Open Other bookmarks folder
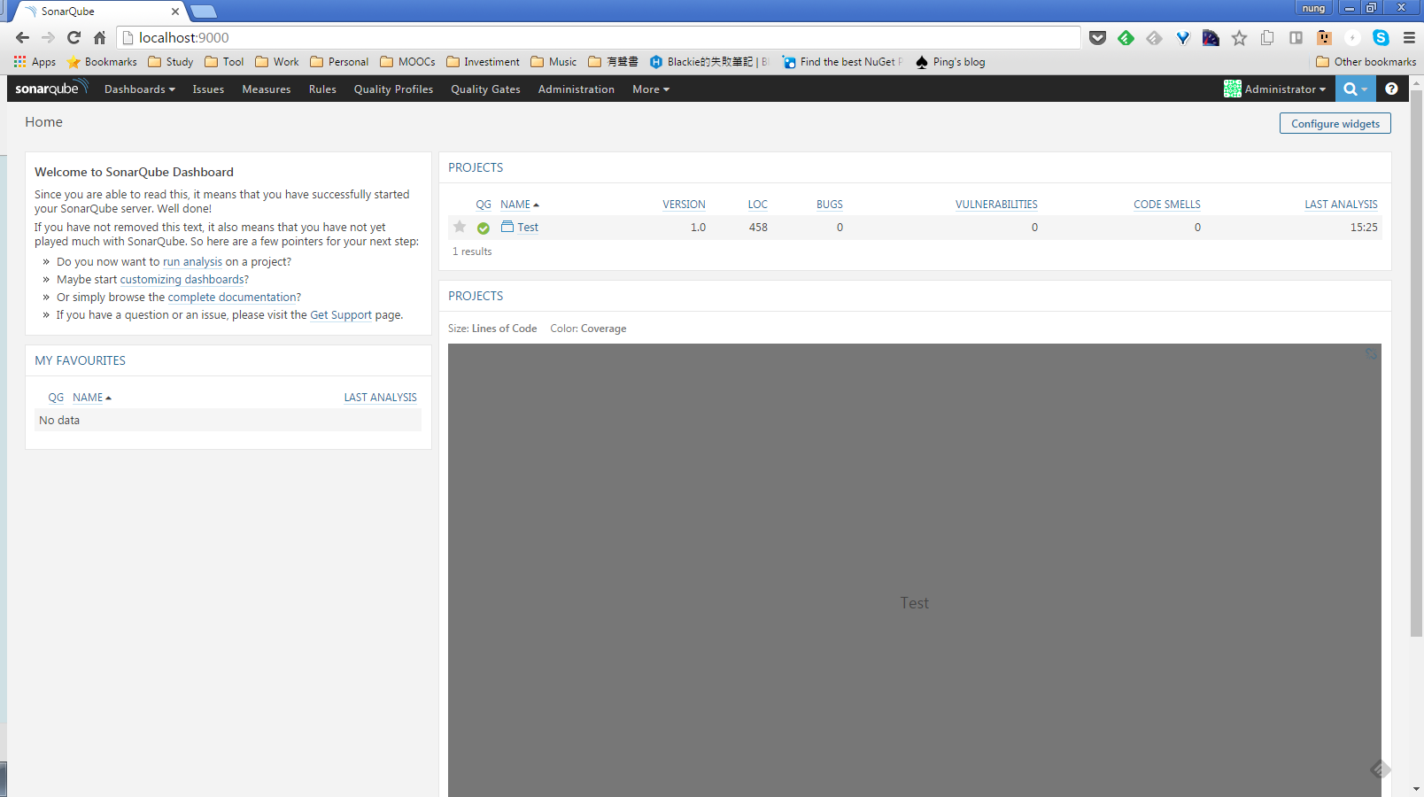 tap(1366, 62)
